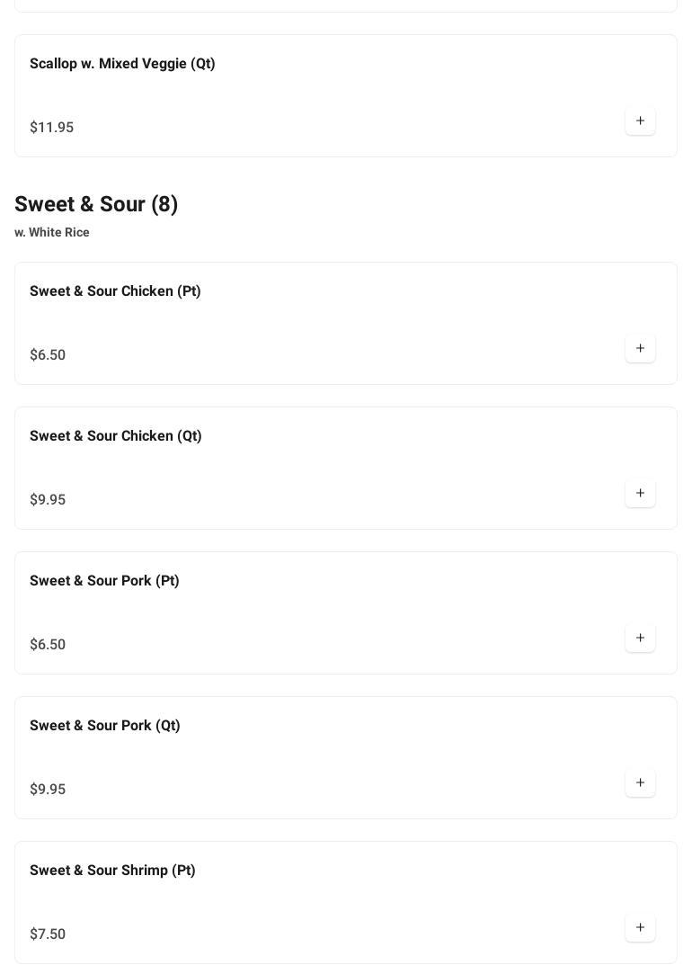Select Sweet & Sour Shrimp (Pt) name
The width and height of the screenshot is (692, 974).
pos(112,871)
